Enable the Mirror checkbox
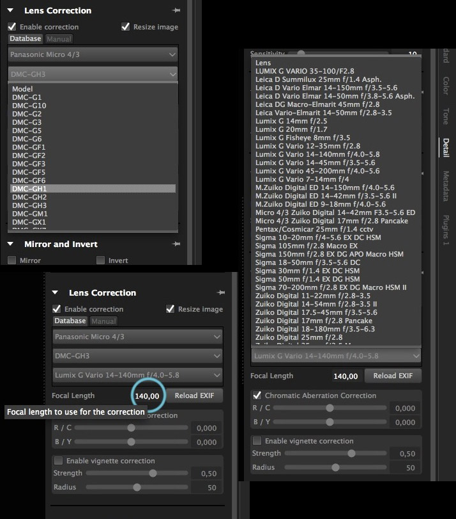The width and height of the screenshot is (456, 519). click(12, 260)
